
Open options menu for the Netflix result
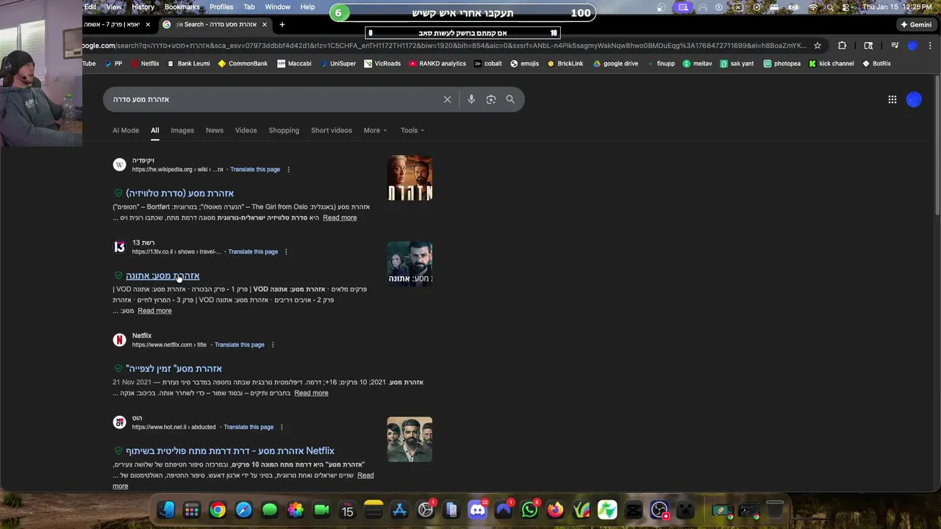(273, 345)
